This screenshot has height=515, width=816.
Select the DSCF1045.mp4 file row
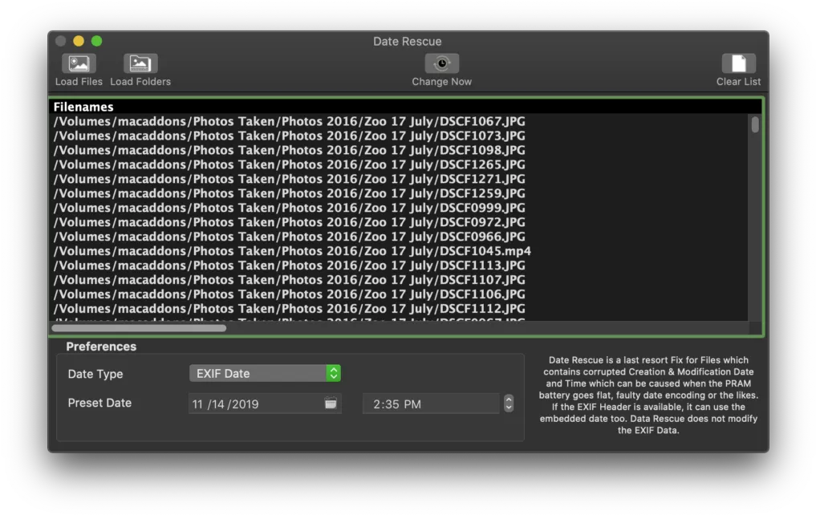(400, 251)
